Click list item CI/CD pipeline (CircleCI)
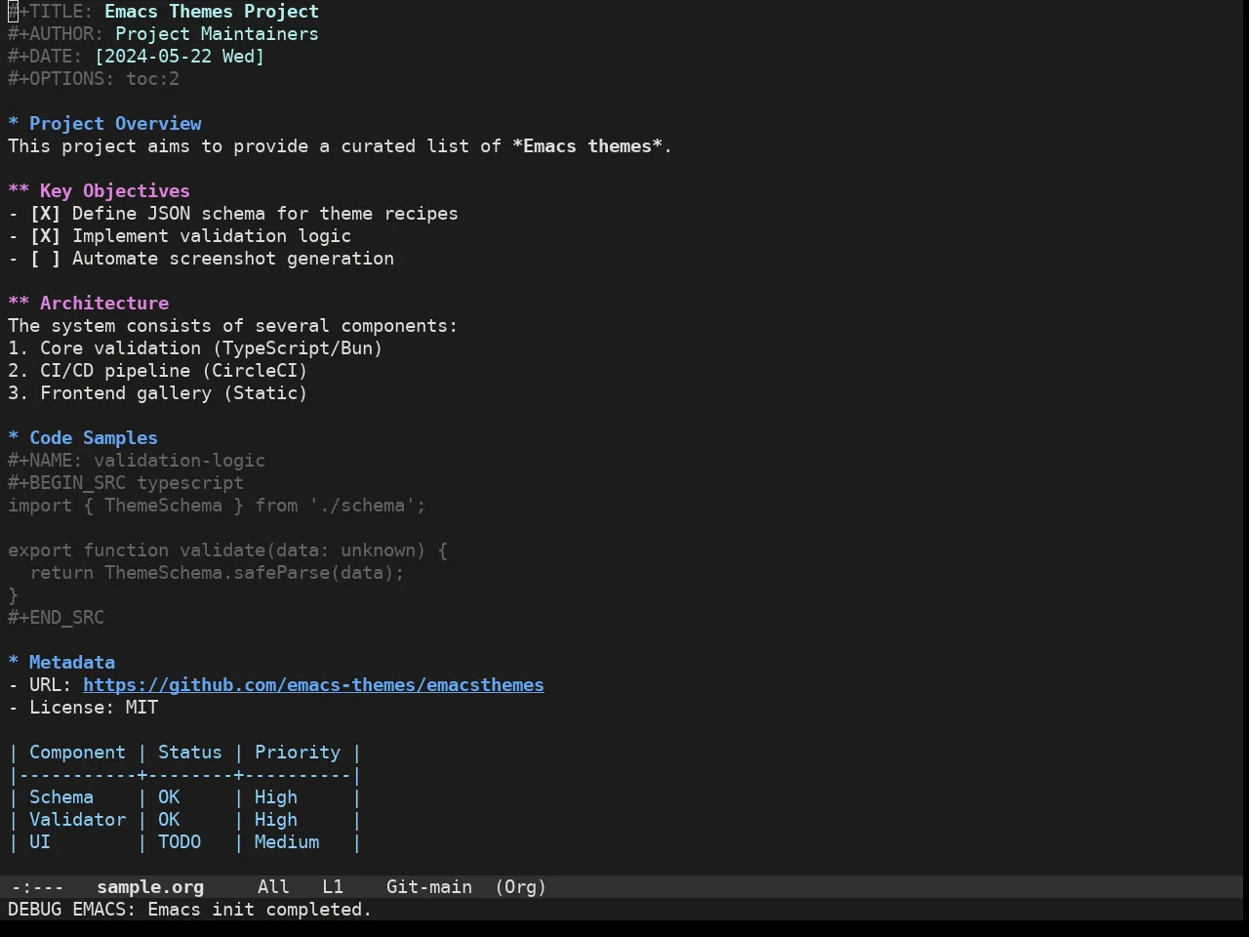Screen dimensions: 1249x937 click(x=158, y=371)
